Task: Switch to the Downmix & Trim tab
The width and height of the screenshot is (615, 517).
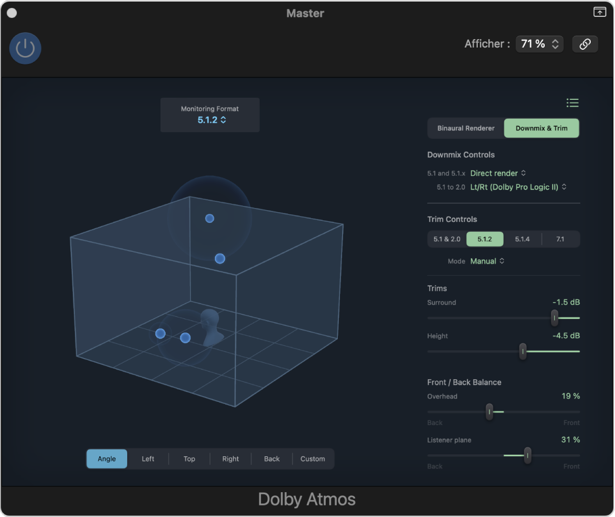Action: (x=541, y=128)
